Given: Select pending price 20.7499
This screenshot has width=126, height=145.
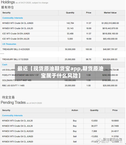Looking at the screenshot, I should click(x=115, y=126).
